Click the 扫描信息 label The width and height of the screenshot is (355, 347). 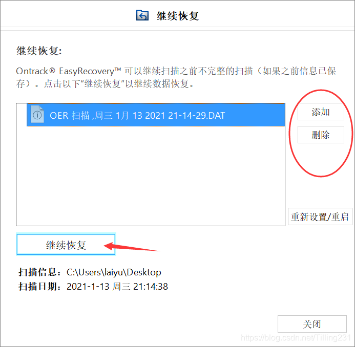tap(39, 272)
